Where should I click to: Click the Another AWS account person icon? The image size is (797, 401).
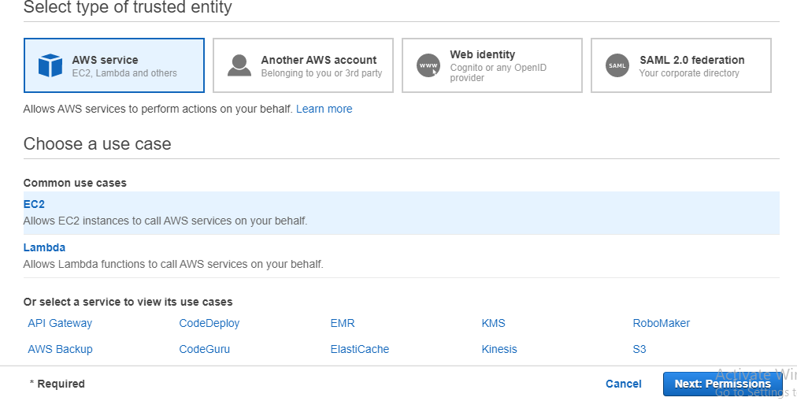[239, 65]
